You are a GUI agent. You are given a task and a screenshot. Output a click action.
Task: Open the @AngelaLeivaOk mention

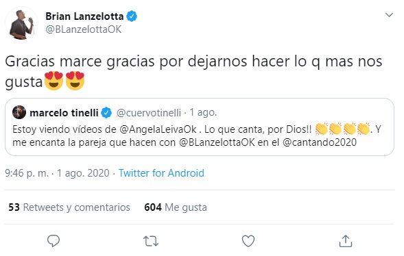(x=158, y=129)
